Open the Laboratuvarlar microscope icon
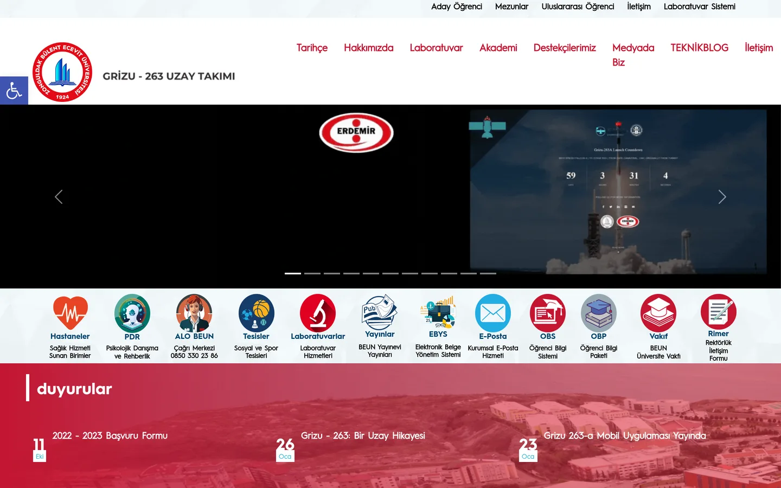 click(318, 313)
